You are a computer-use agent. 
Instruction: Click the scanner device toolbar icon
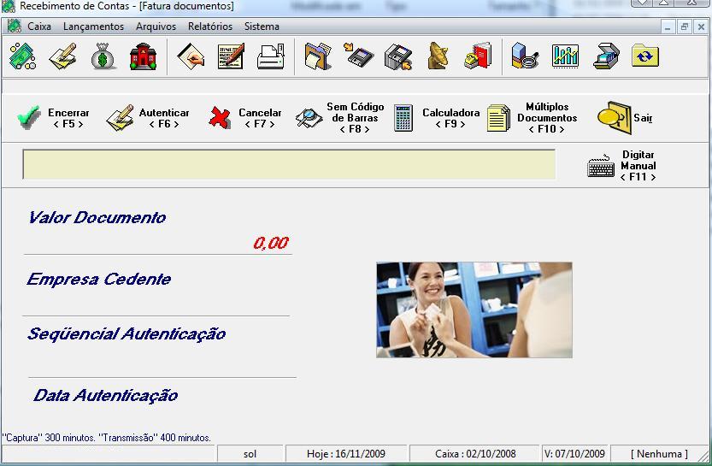pos(606,56)
